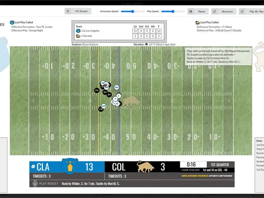This screenshot has height=198, width=264.
Task: Click the Full Screen button label
Action: point(81,11)
